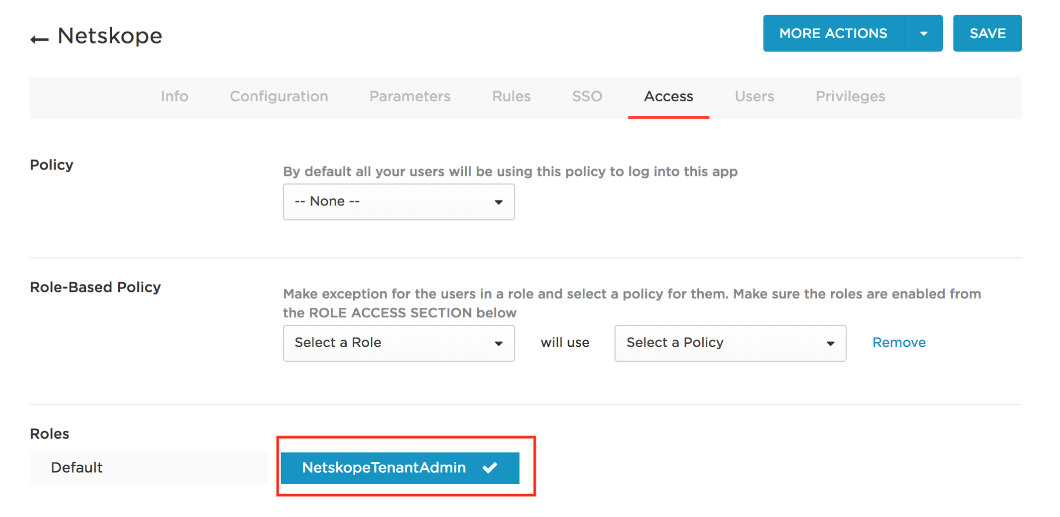Switch to the Info tab
This screenshot has width=1060, height=517.
click(174, 96)
